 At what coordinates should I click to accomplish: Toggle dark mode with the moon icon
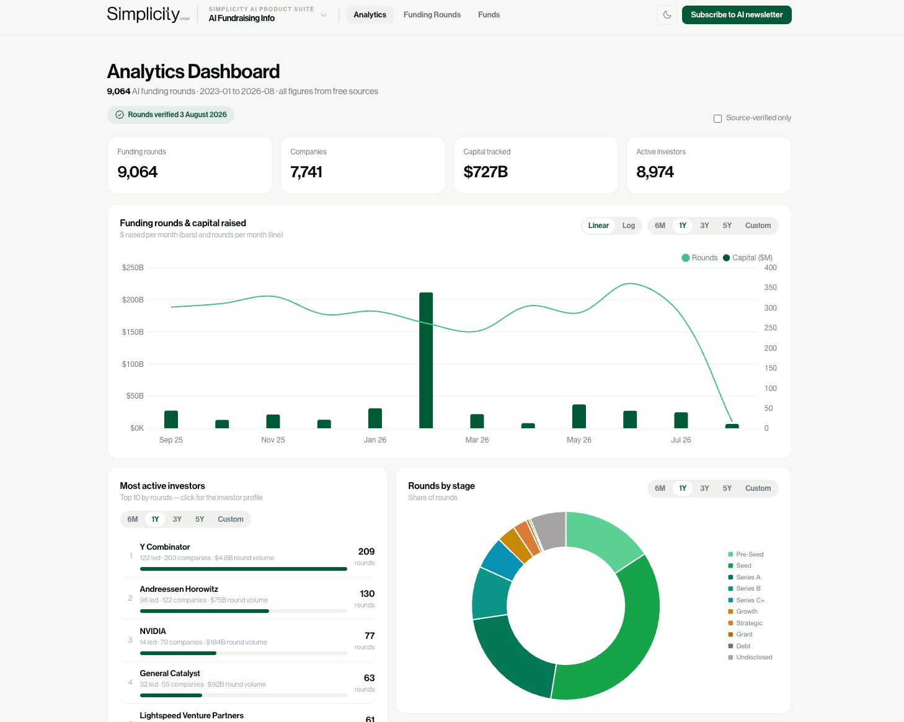pos(667,15)
